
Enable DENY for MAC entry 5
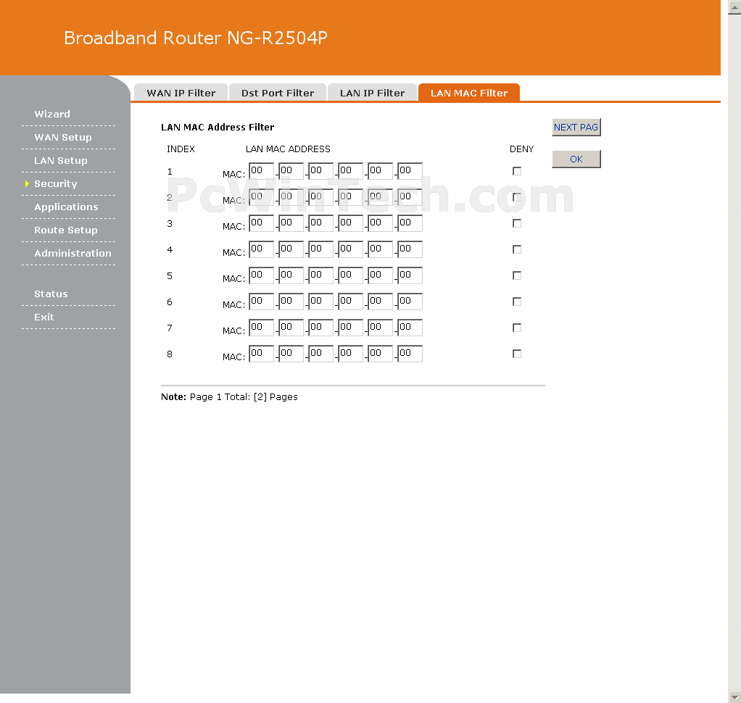coord(517,275)
